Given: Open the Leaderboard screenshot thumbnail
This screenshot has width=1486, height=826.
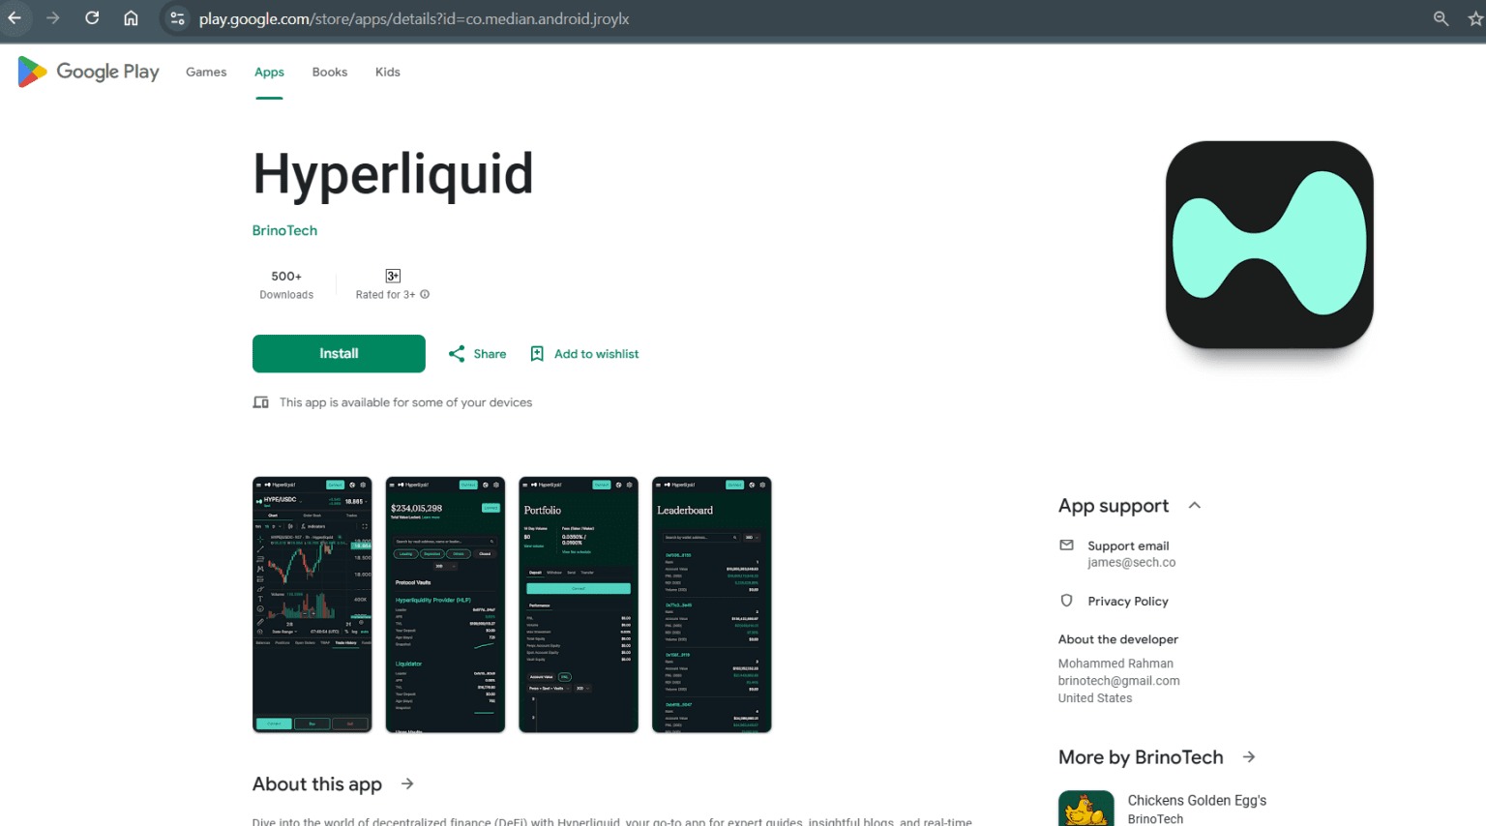Looking at the screenshot, I should pos(711,605).
